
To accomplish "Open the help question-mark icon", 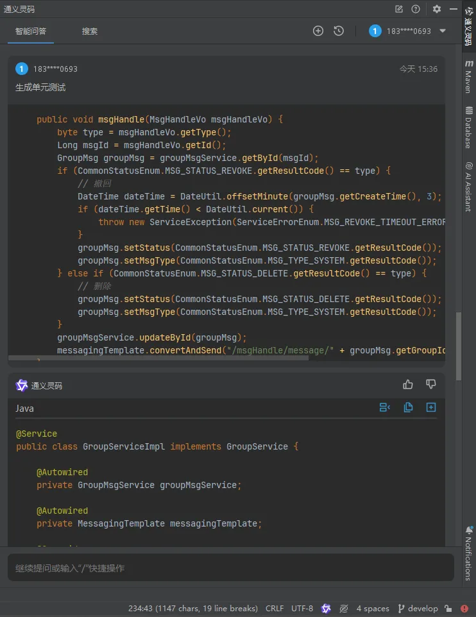I will pos(415,8).
